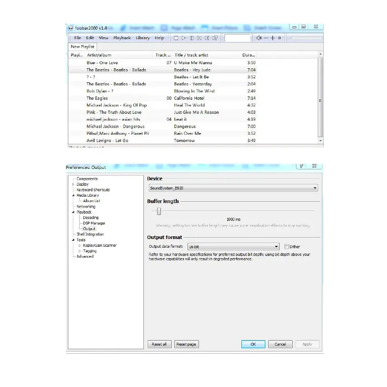This screenshot has height=387, width=387.
Task: Click the Reset all button
Action: [x=159, y=344]
